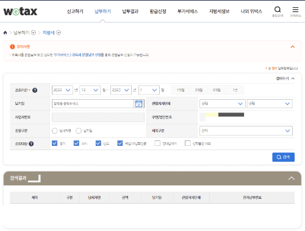Open the 납부하기 menu
The height and width of the screenshot is (231, 305).
[x=102, y=12]
